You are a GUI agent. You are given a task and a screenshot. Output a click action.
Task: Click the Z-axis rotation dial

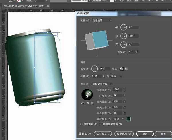123,45
